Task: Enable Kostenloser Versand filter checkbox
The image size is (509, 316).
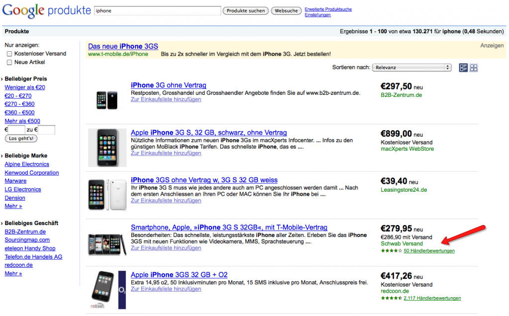Action: point(9,54)
